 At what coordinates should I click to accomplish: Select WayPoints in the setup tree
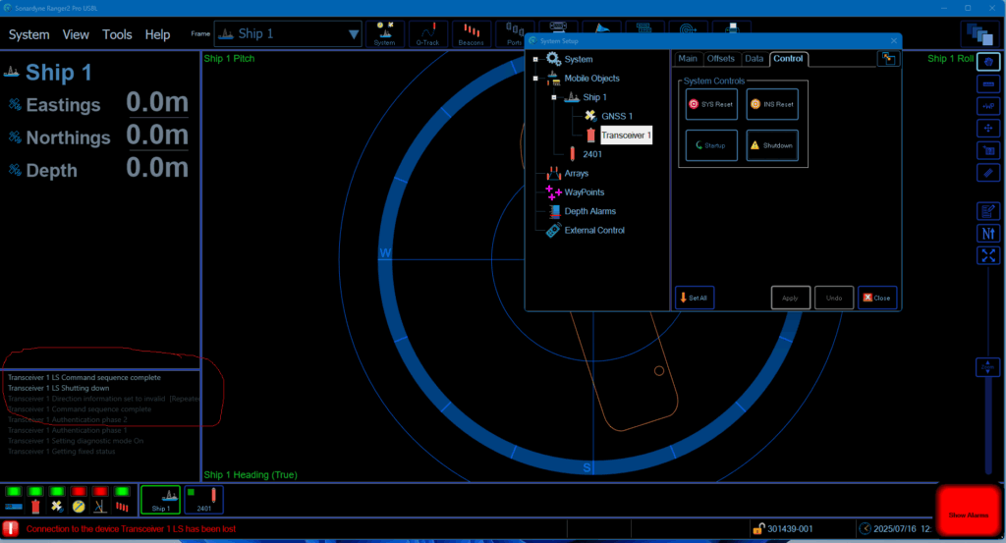[x=584, y=192]
